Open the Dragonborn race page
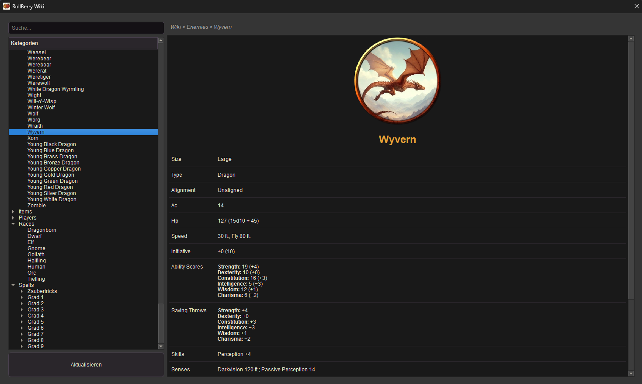 [42, 230]
